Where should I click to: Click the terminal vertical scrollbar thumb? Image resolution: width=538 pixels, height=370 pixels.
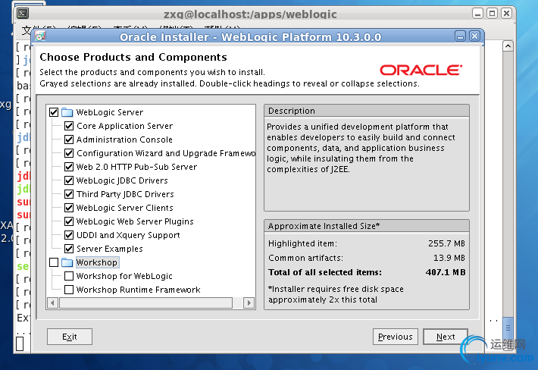[508, 328]
